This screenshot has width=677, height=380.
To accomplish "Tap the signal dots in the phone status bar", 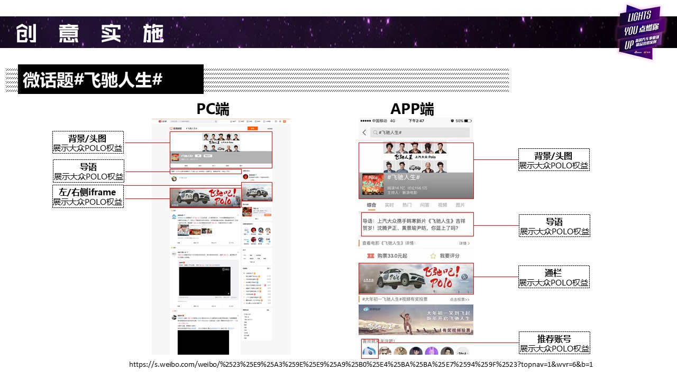I will coord(365,121).
